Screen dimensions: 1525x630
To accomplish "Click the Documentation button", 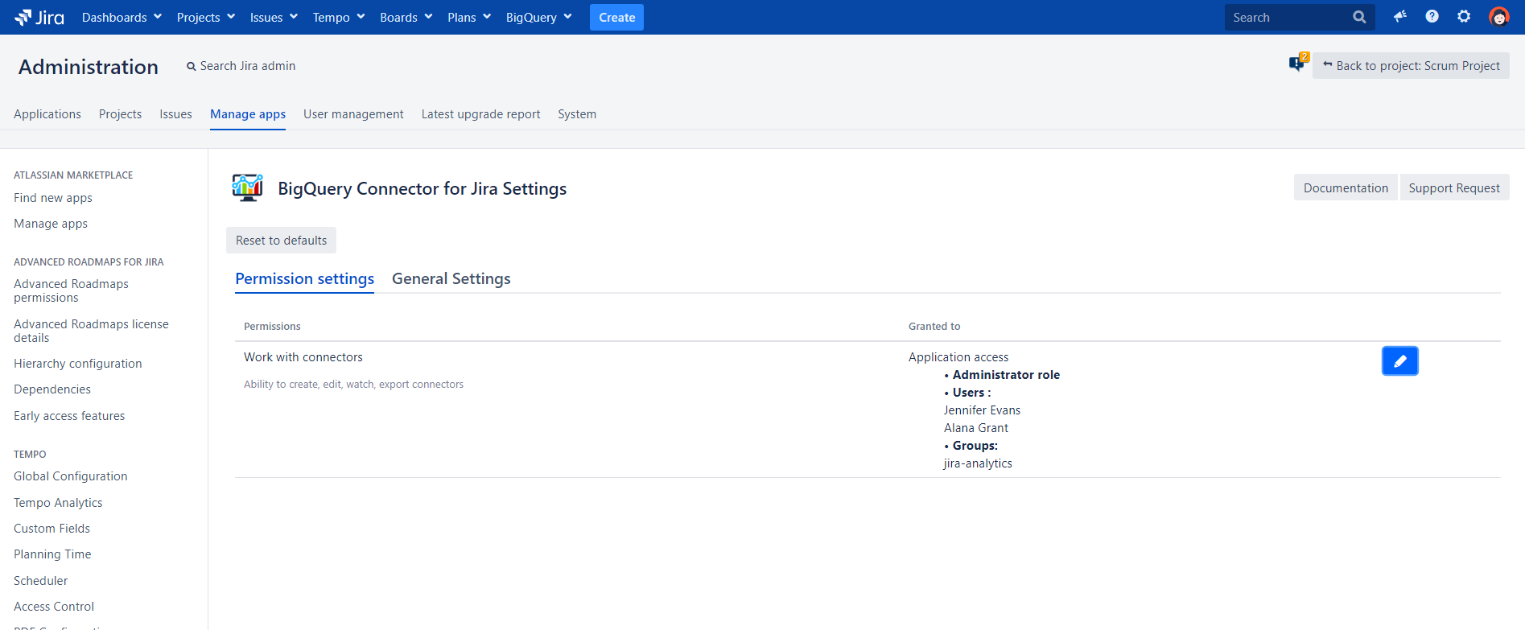I will coord(1346,187).
